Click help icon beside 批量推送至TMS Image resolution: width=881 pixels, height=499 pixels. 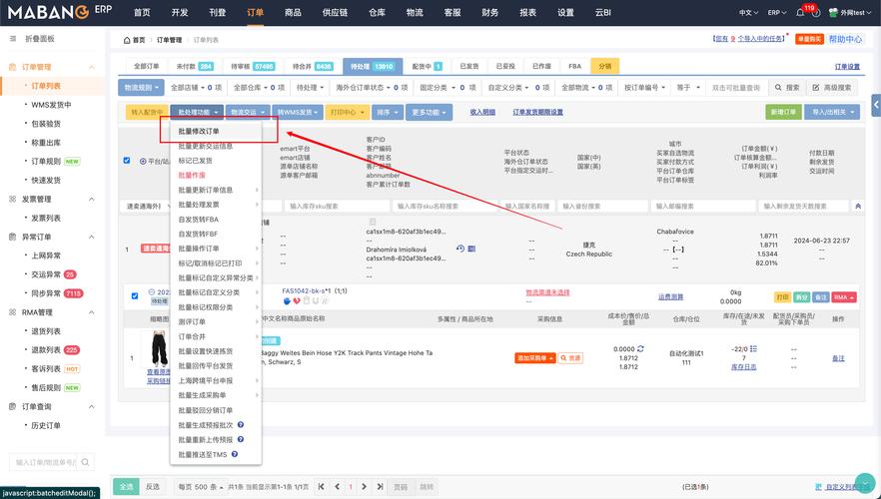[235, 454]
